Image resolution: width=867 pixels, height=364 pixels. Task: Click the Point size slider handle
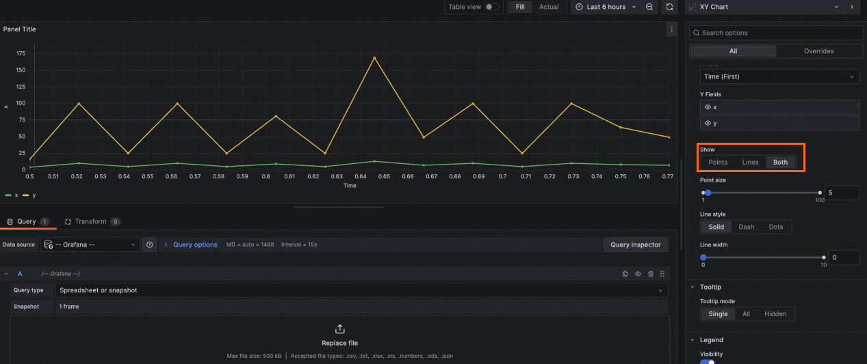708,193
